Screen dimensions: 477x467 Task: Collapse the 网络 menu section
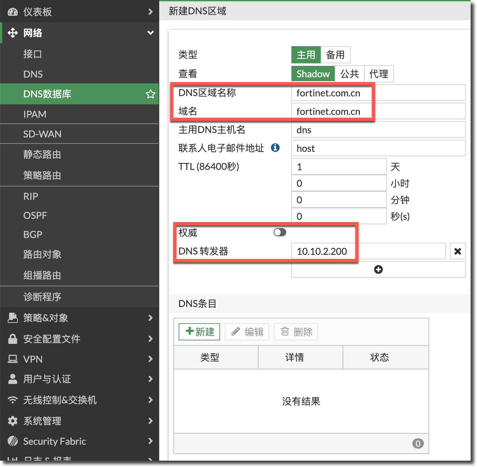click(150, 33)
